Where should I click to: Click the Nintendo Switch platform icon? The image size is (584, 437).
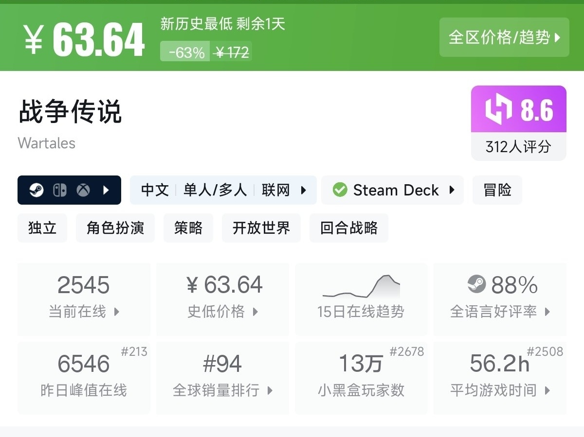click(x=59, y=190)
